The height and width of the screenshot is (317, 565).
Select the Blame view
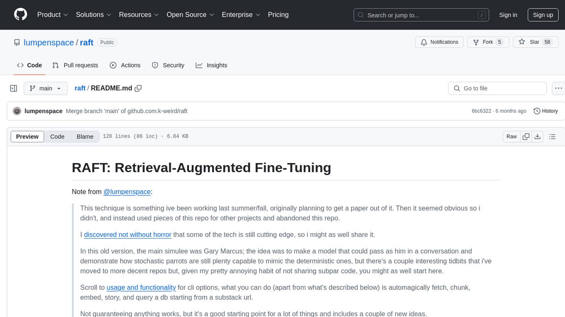(x=85, y=137)
